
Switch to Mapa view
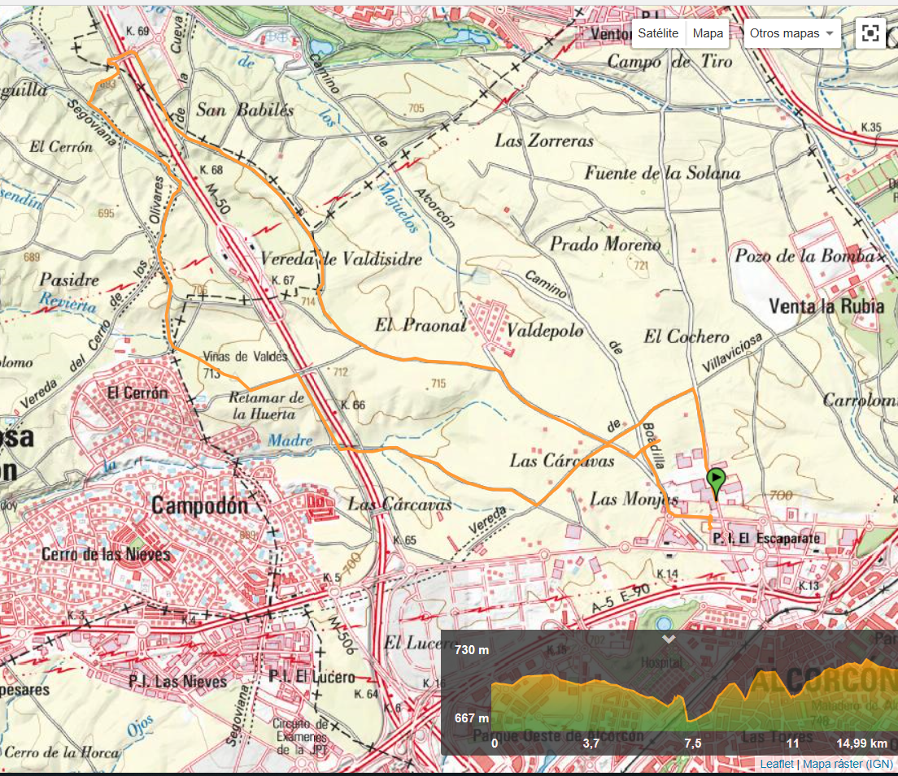coord(708,33)
